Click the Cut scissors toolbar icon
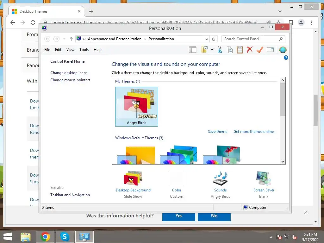 tap(220, 50)
